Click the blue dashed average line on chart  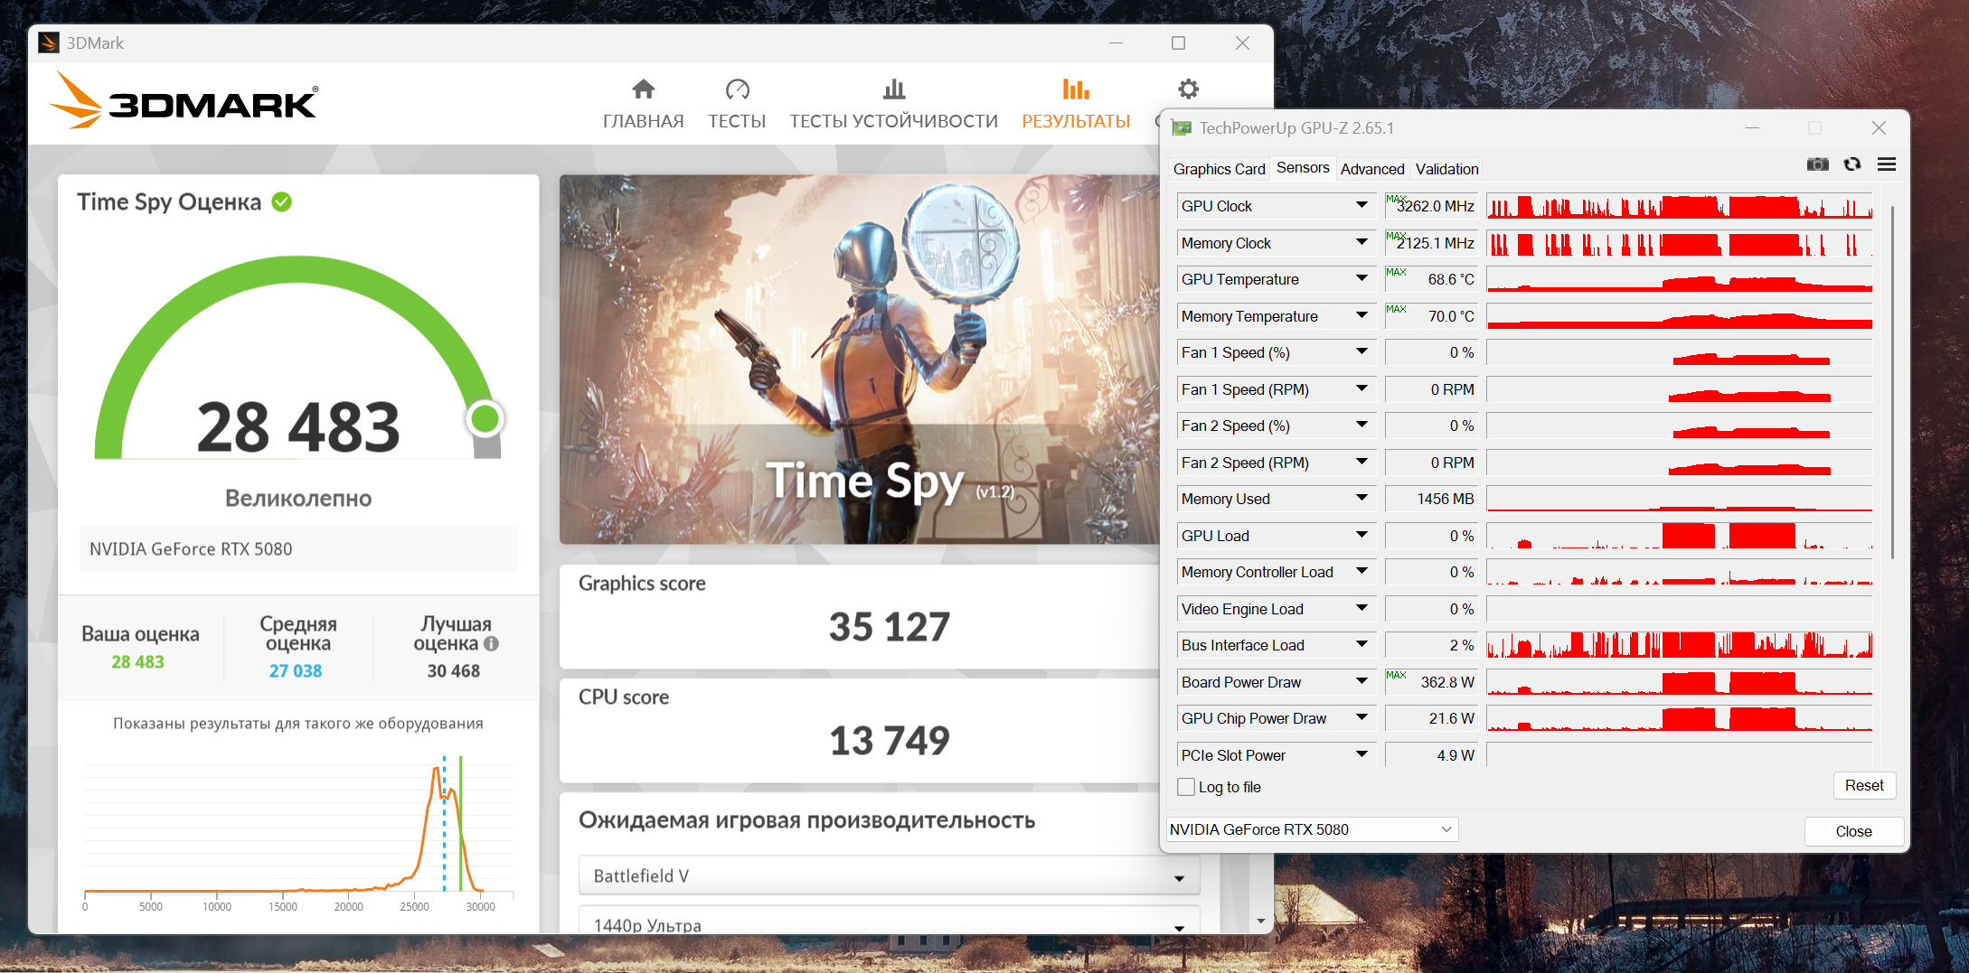click(x=444, y=824)
